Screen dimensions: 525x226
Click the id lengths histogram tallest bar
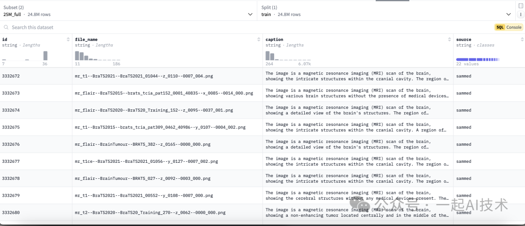tap(45, 55)
